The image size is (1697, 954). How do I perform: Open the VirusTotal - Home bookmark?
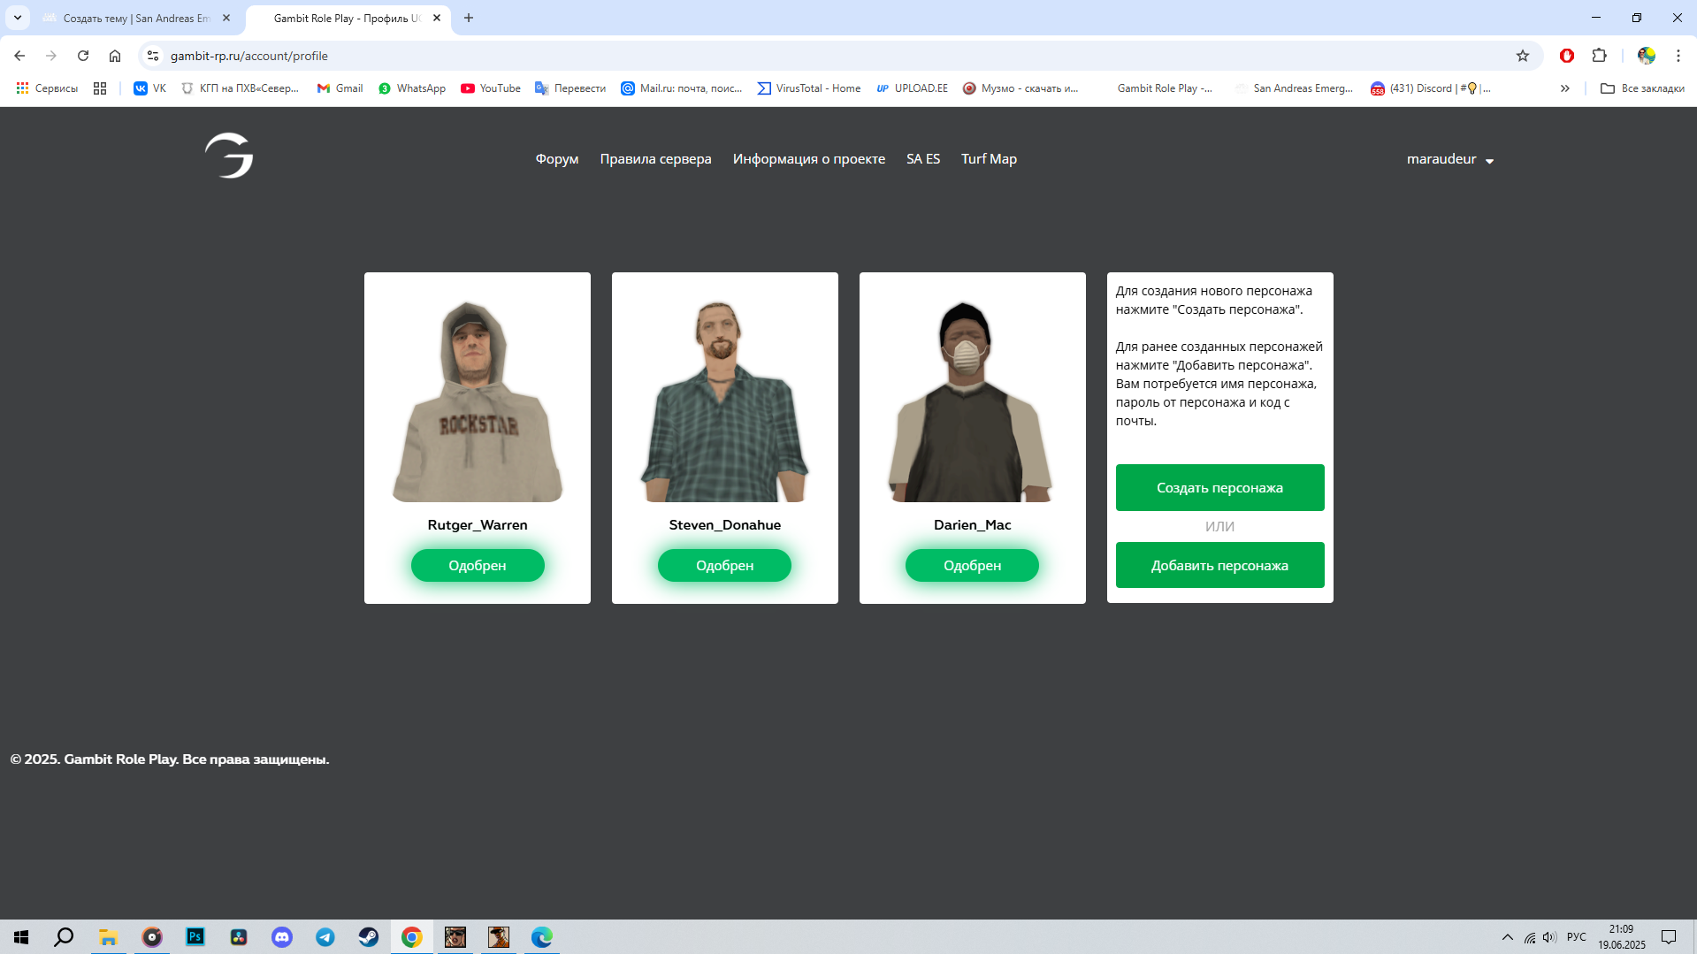(x=809, y=88)
